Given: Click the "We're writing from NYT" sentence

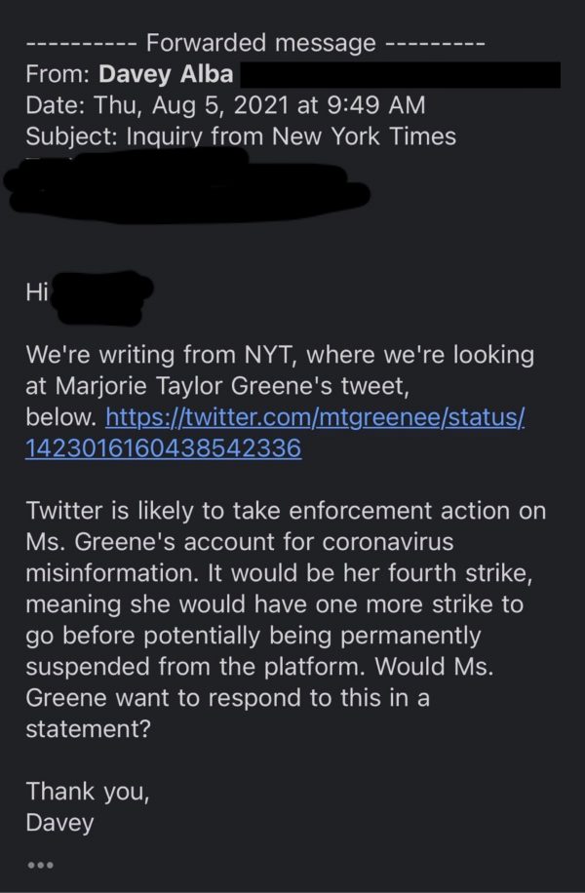Looking at the screenshot, I should (x=183, y=355).
